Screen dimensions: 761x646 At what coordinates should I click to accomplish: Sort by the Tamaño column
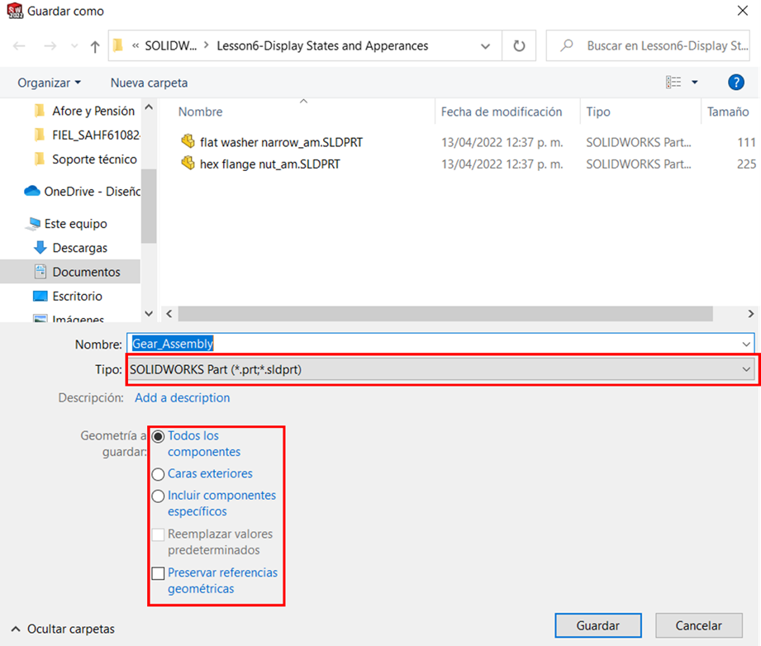coord(728,112)
